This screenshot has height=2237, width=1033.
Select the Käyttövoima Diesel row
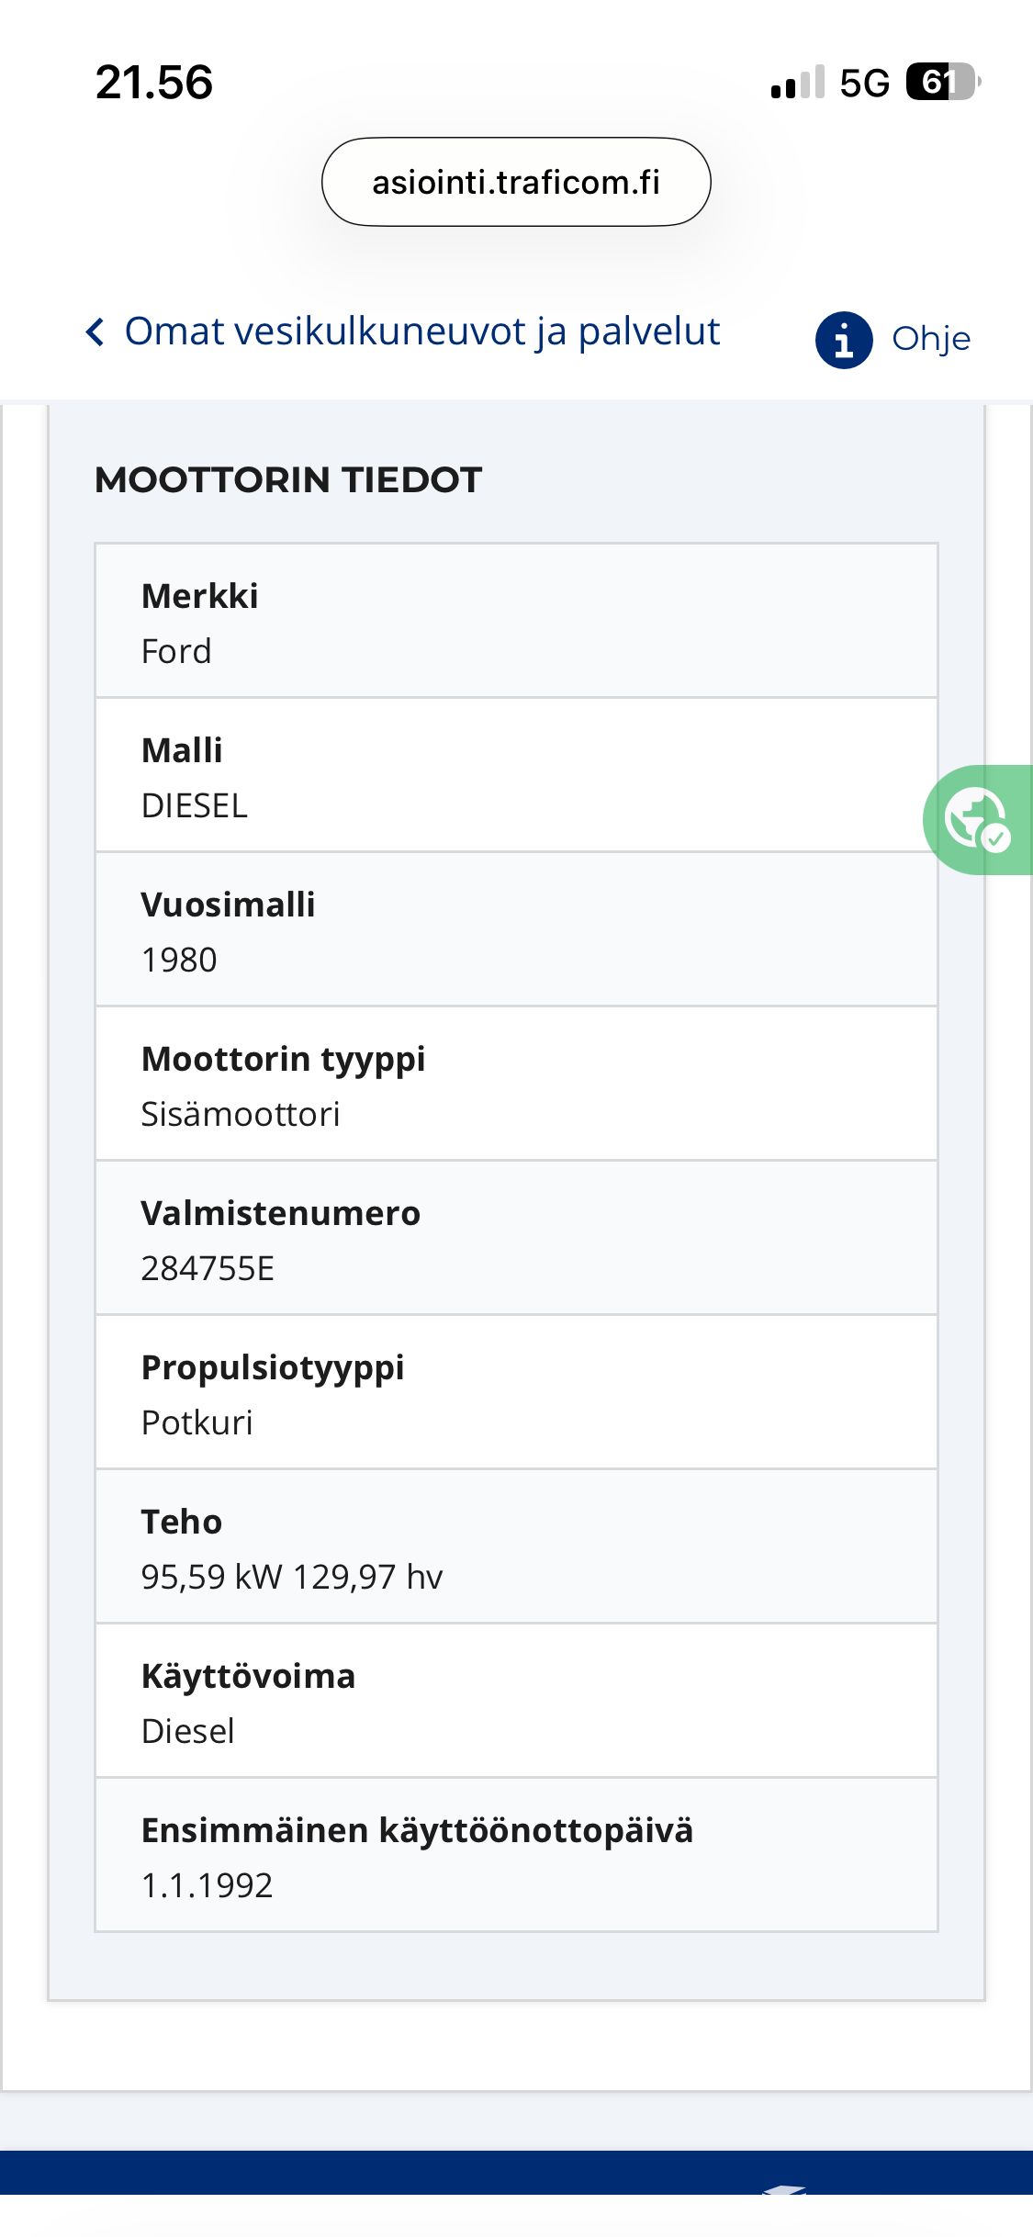tap(516, 1702)
